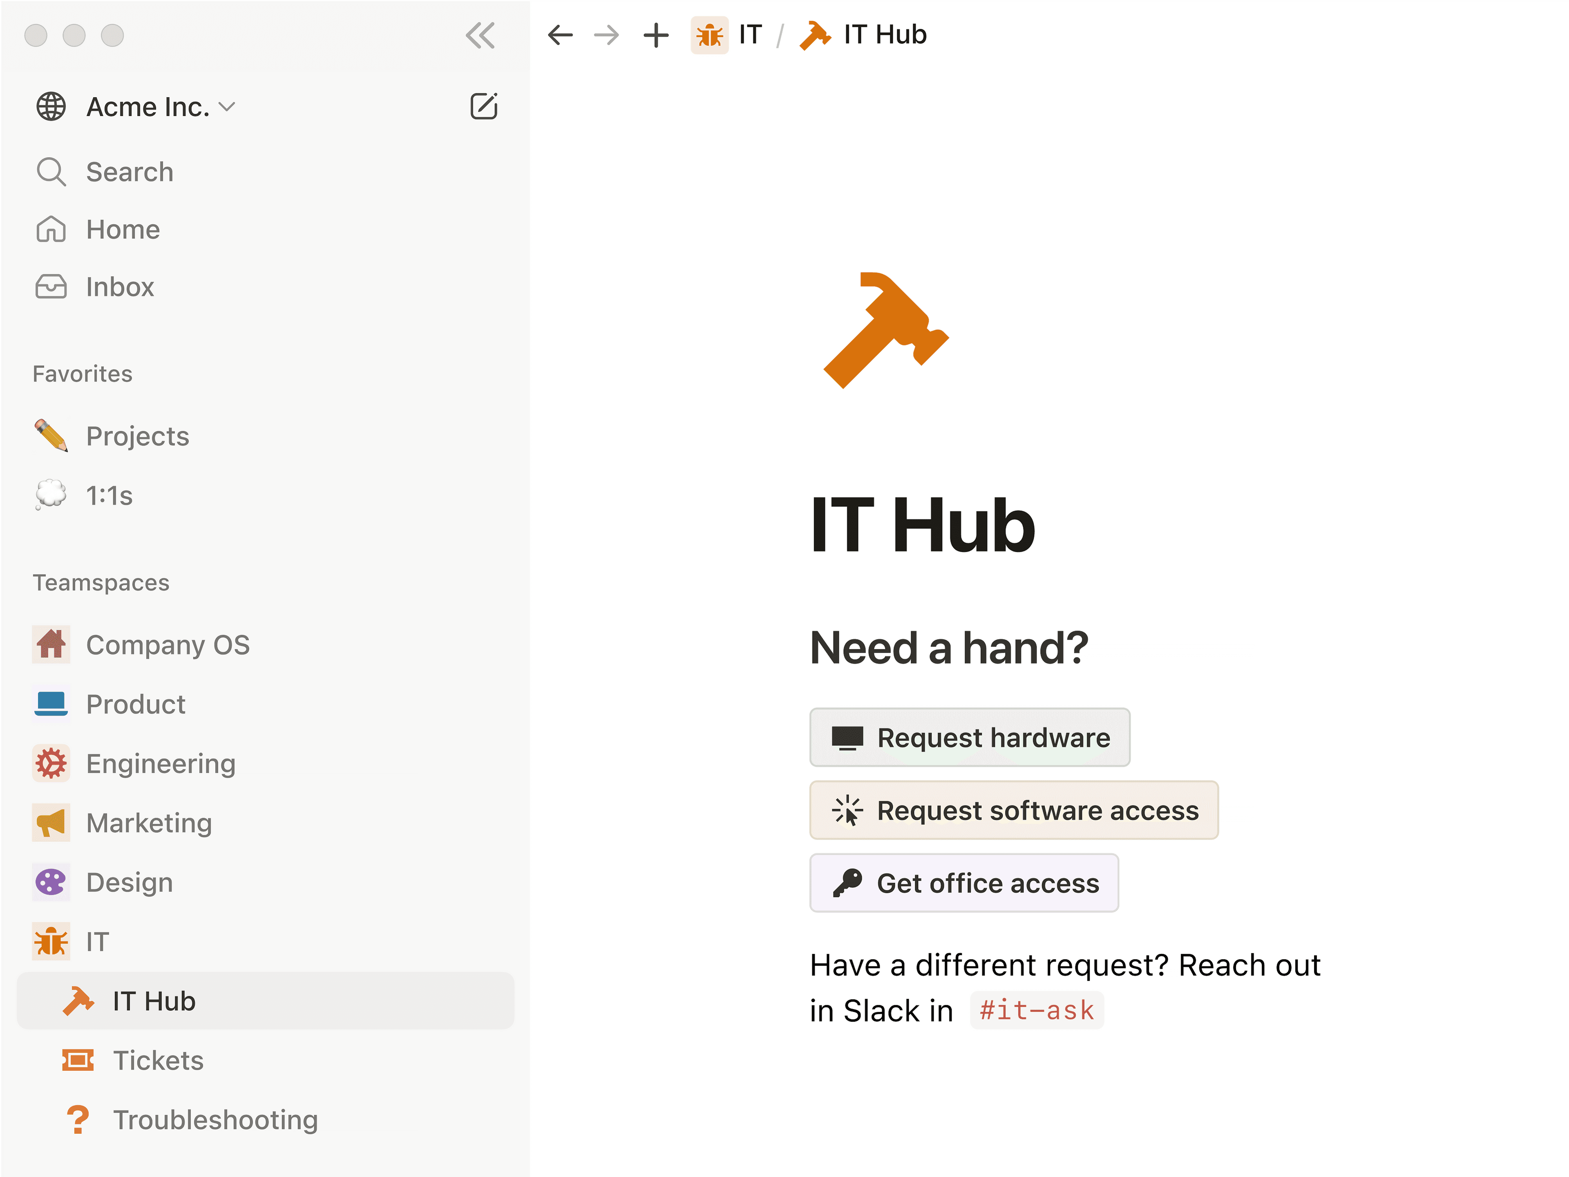This screenshot has height=1177, width=1569.
Task: Click the Request software access button
Action: click(1014, 810)
